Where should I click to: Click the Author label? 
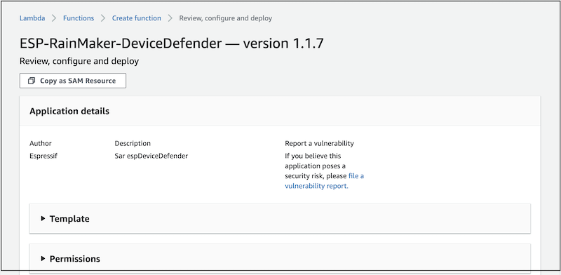pyautogui.click(x=41, y=144)
